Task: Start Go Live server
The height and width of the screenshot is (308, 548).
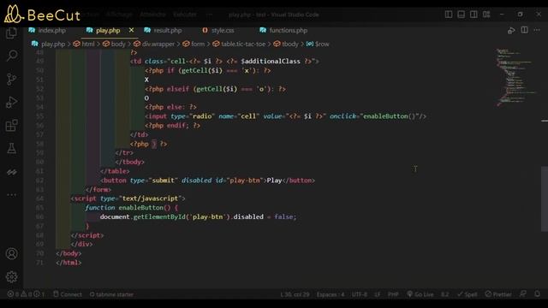Action: point(420,294)
